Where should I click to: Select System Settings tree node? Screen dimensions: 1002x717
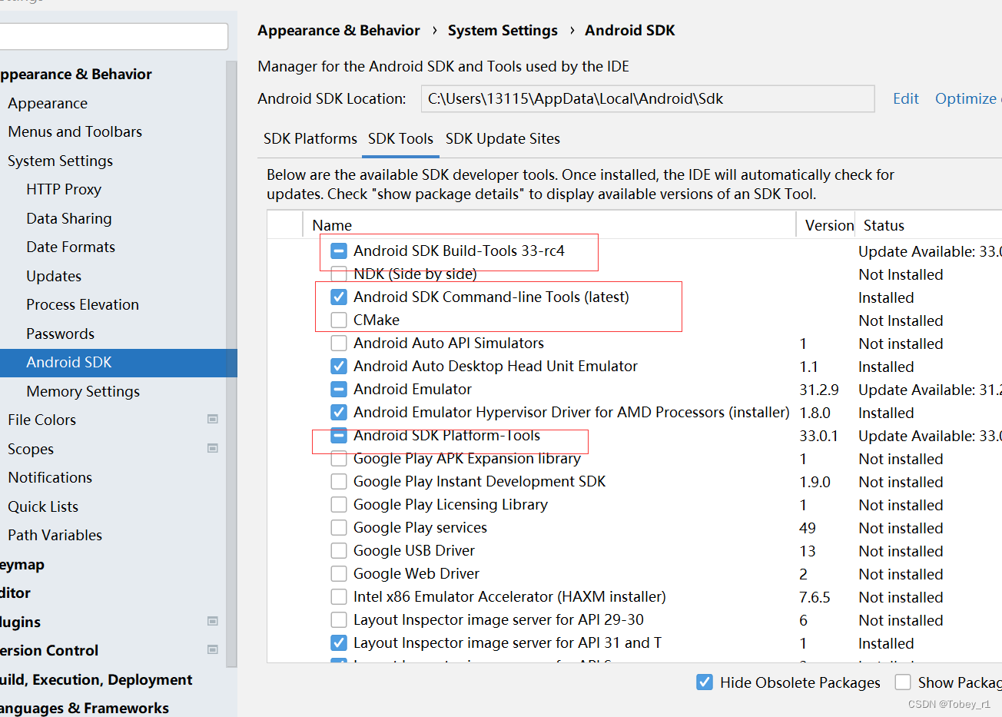[60, 161]
